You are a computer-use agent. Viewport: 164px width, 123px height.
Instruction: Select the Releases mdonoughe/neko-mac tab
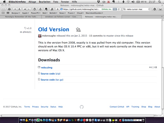(101, 17)
